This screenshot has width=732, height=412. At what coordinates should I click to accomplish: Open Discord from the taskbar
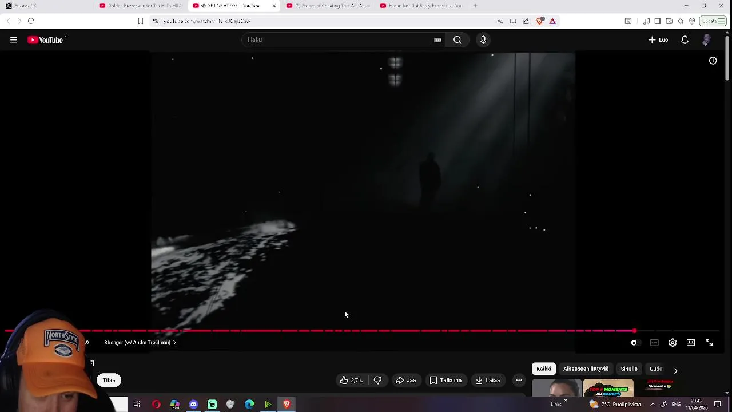pos(193,405)
